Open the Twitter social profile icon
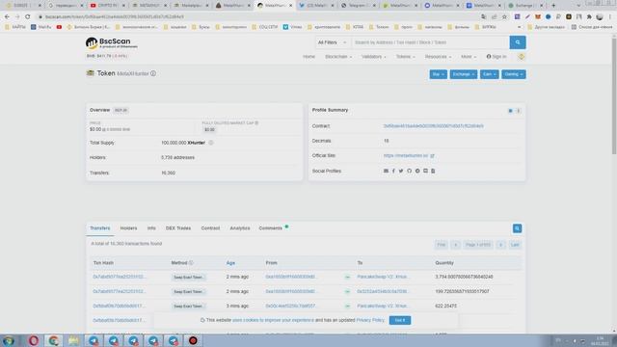This screenshot has height=347, width=617. click(x=401, y=172)
